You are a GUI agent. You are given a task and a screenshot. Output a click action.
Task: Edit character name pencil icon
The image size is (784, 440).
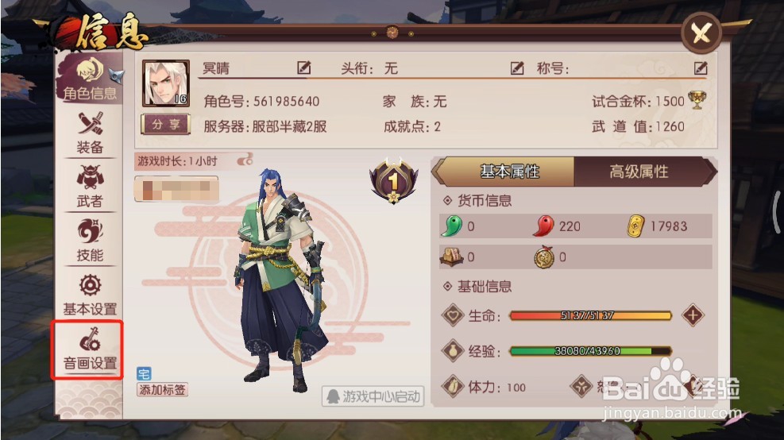[x=303, y=68]
